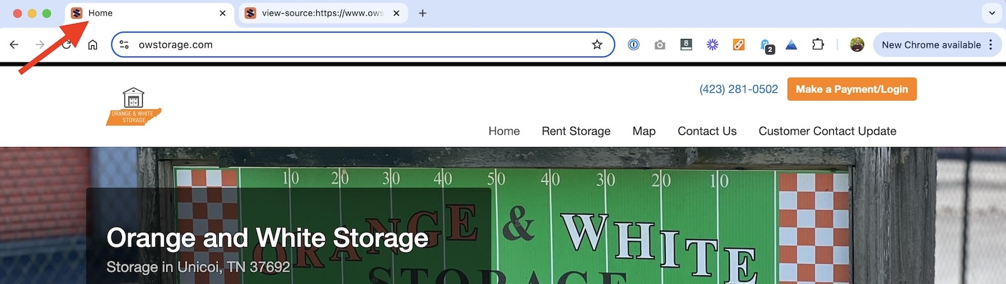Click the macOS yellow minimize window button
This screenshot has width=1006, height=284.
(x=32, y=13)
